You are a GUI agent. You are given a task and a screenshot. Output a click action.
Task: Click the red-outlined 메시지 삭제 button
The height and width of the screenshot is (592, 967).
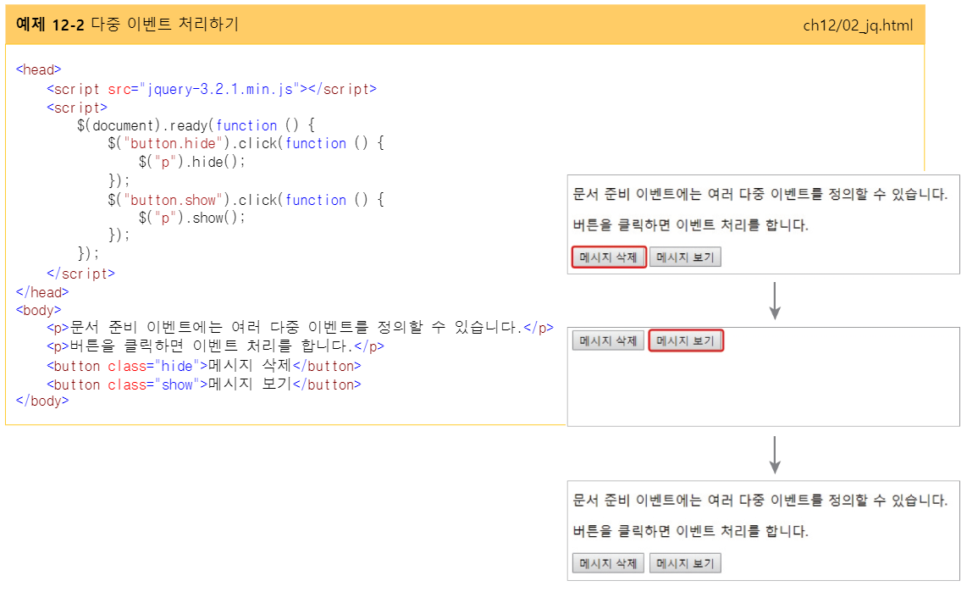point(609,257)
